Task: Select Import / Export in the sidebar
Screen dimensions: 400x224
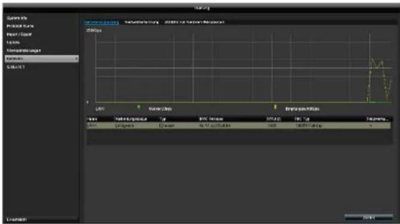Action: tap(19, 35)
